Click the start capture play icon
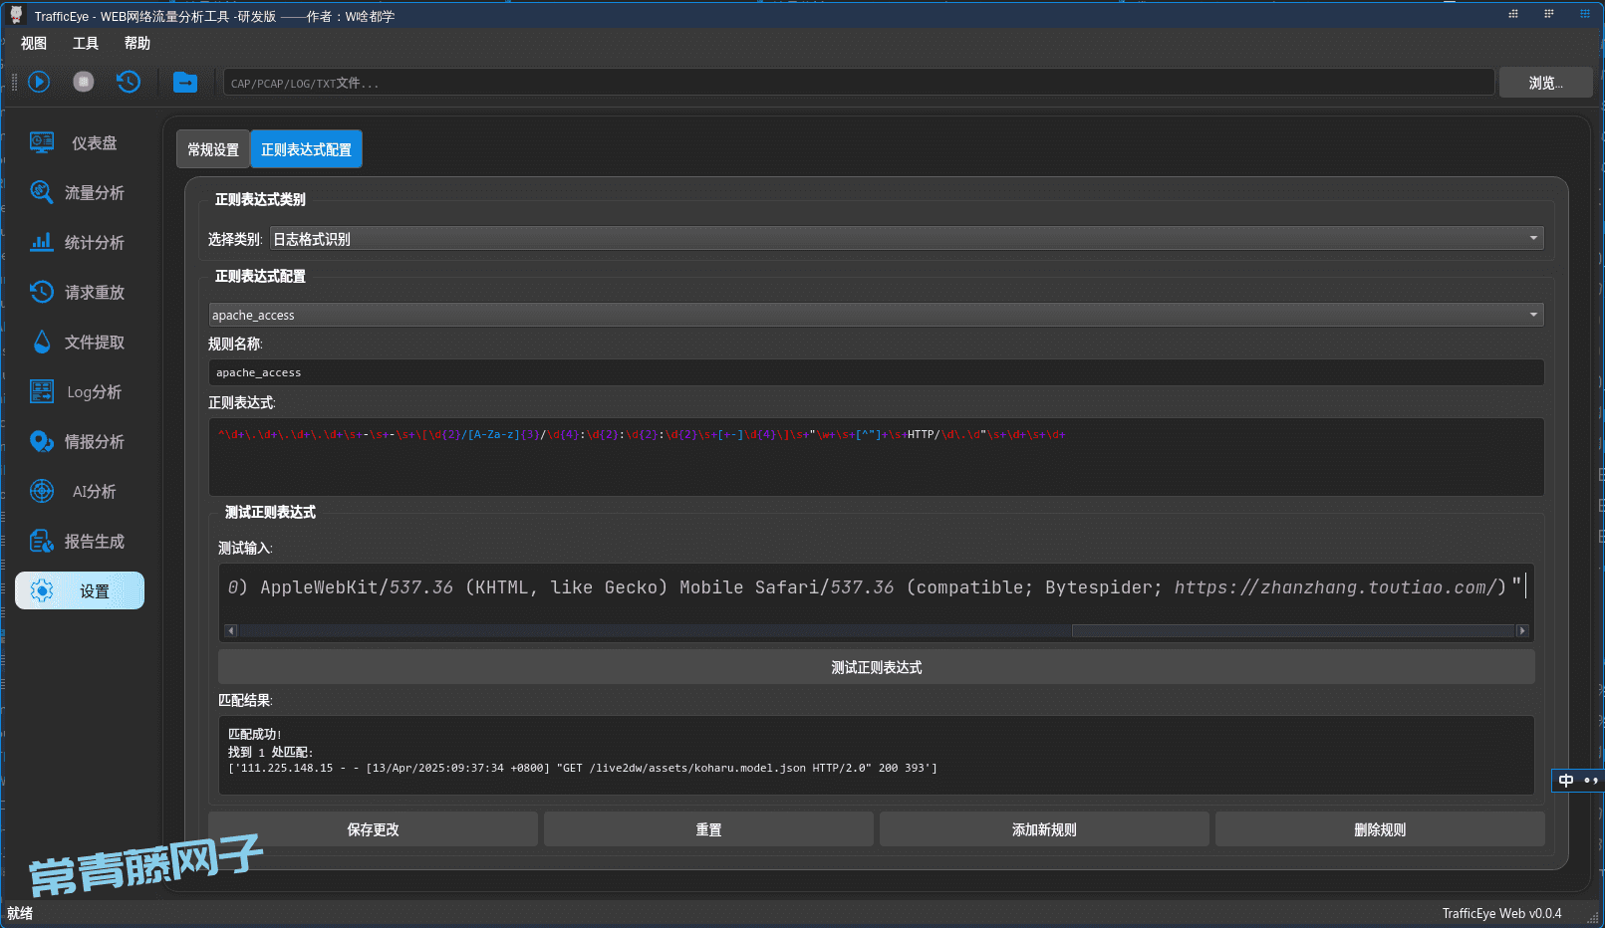This screenshot has height=928, width=1605. point(39,82)
